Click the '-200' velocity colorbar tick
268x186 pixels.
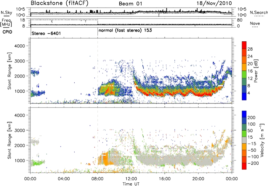click(x=253, y=163)
